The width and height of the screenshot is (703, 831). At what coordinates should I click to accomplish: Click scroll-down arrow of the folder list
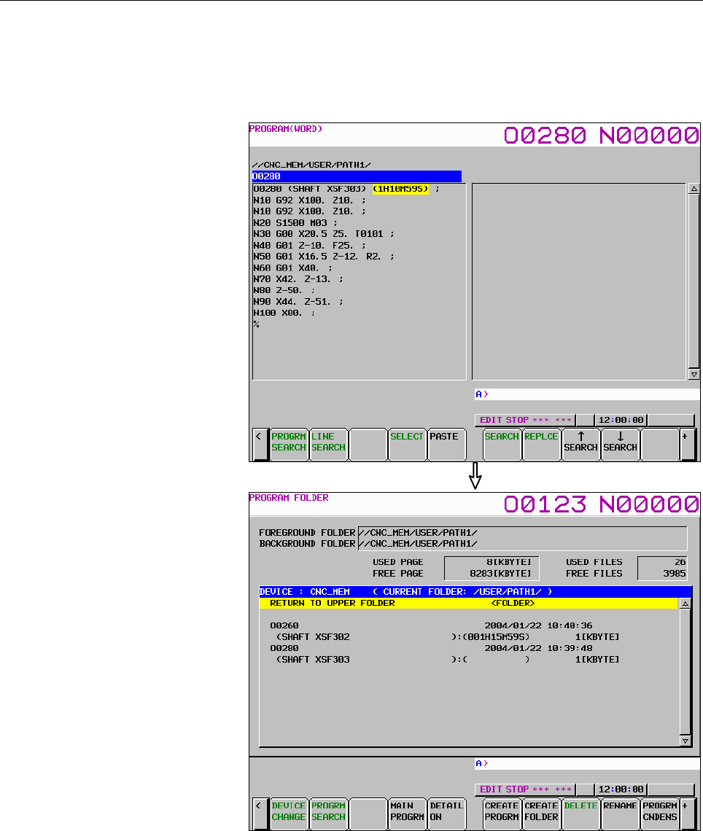(x=685, y=741)
